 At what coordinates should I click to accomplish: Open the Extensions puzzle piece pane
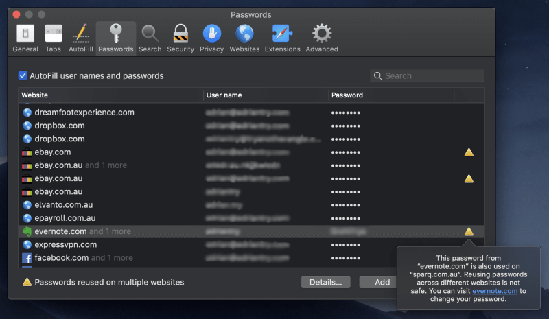pyautogui.click(x=282, y=38)
